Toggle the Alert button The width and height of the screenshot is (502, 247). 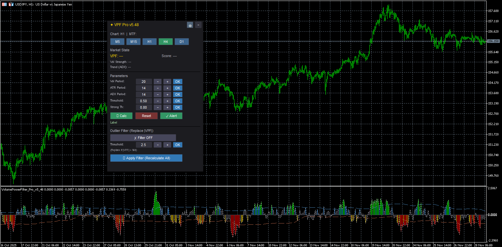pyautogui.click(x=171, y=116)
